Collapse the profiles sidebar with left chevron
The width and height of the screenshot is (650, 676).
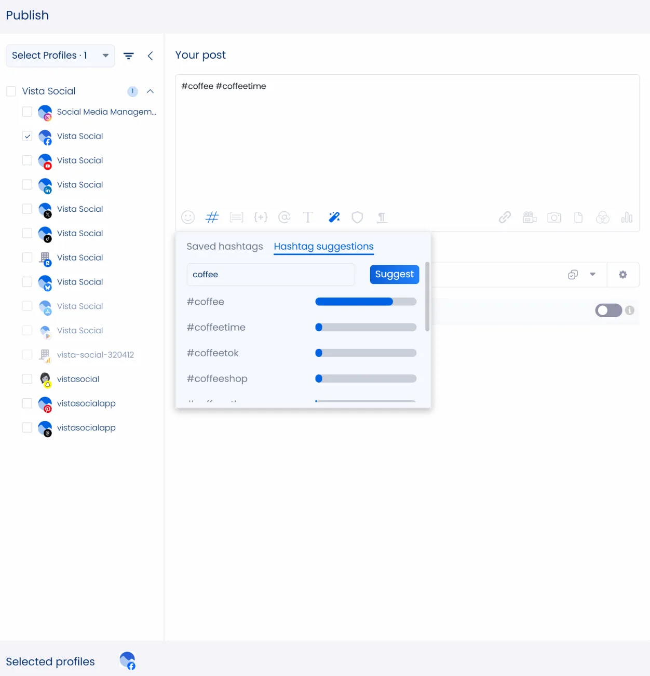point(150,56)
